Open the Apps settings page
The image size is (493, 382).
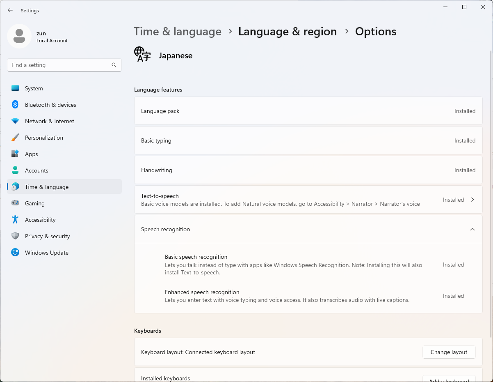(x=64, y=154)
